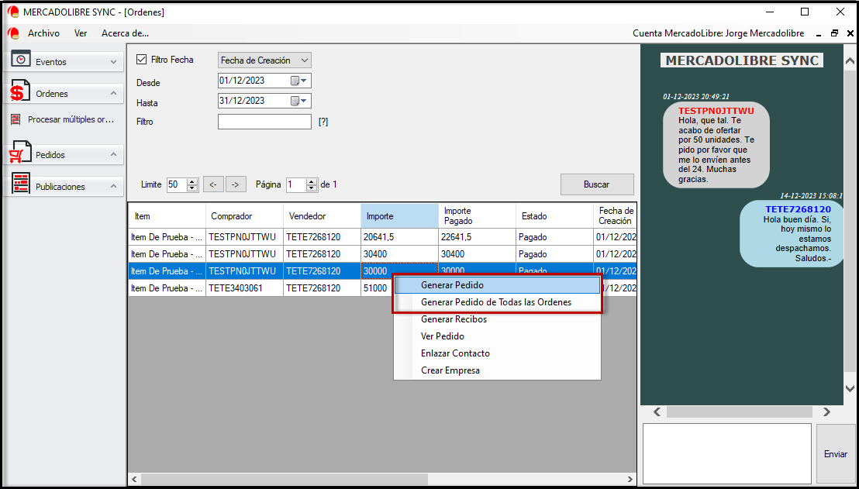
Task: Sort table by Importe column header
Action: tap(399, 216)
